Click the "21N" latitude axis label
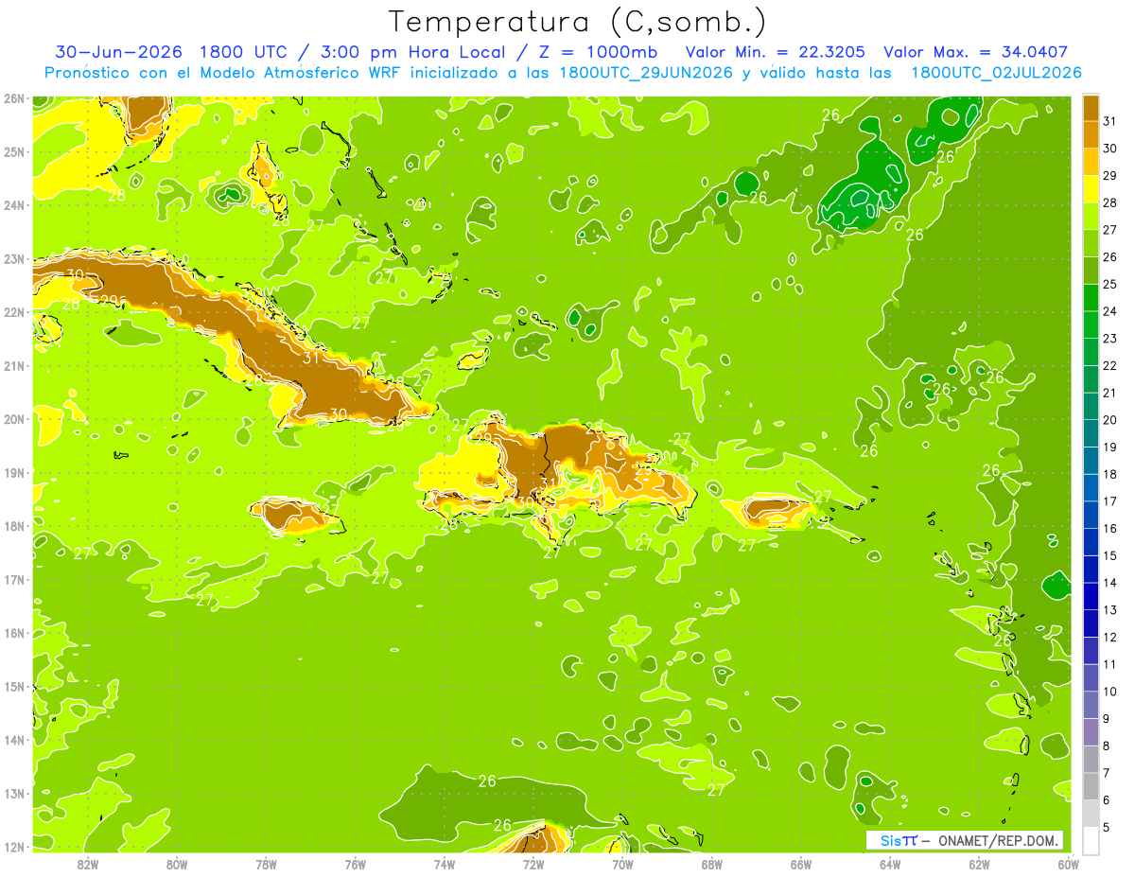 point(14,365)
